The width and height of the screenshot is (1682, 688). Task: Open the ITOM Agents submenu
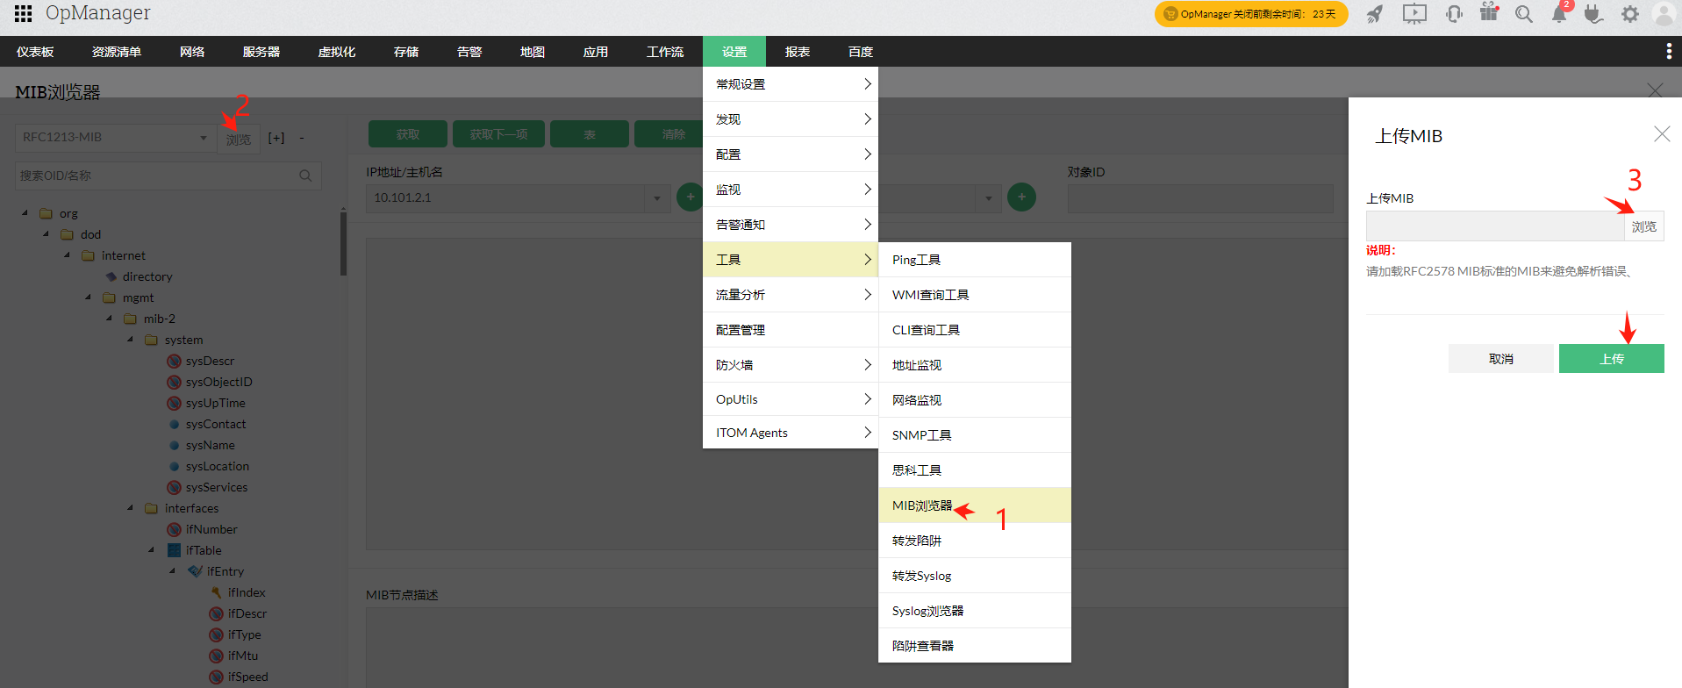[x=791, y=433]
